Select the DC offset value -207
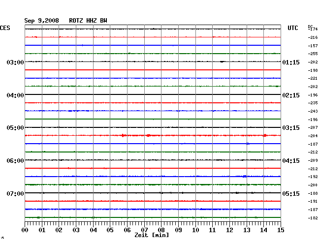Viewport: 320px width, 243px height. coord(313,127)
